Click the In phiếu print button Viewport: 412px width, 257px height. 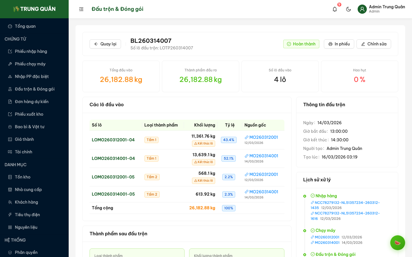[339, 44]
